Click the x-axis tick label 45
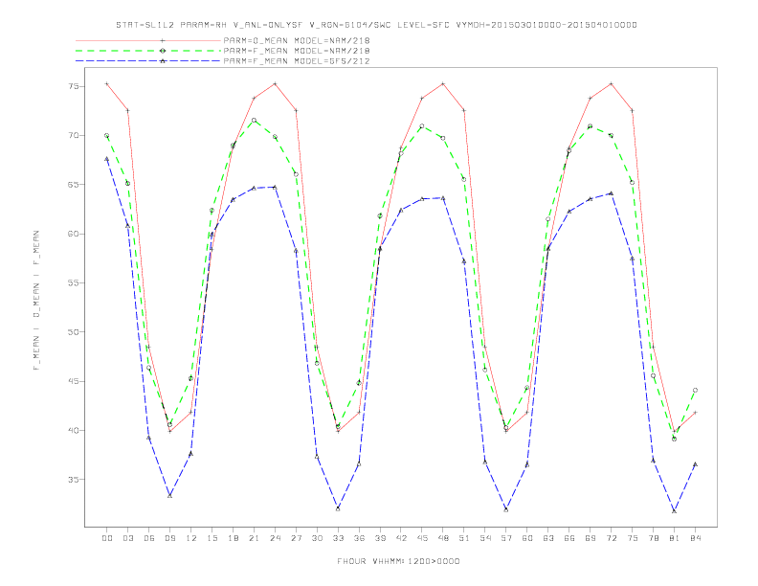The image size is (758, 586). pos(422,538)
